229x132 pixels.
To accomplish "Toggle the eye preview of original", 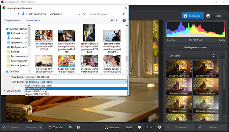I will point(70,127).
